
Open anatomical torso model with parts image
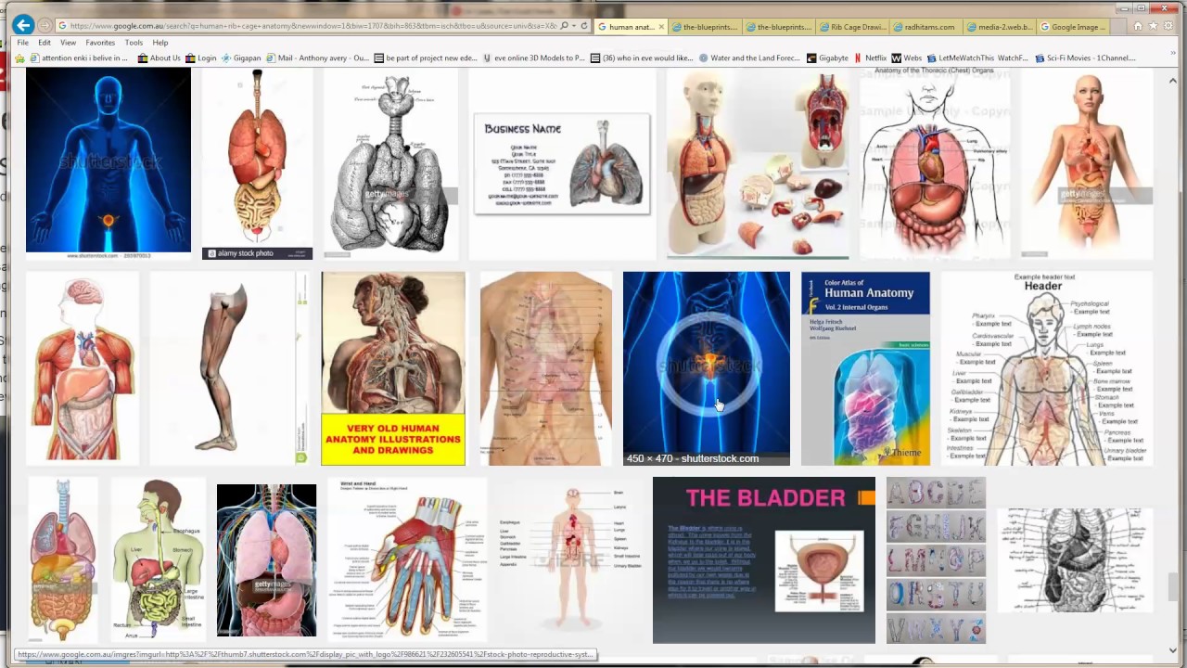click(x=758, y=163)
